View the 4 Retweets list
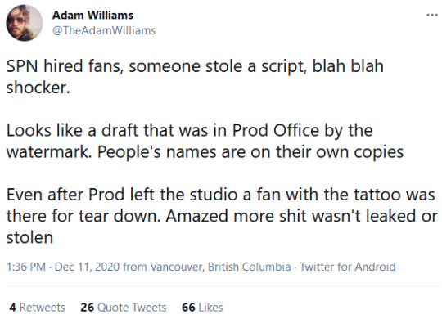Image resolution: width=442 pixels, height=319 pixels. click(x=37, y=308)
